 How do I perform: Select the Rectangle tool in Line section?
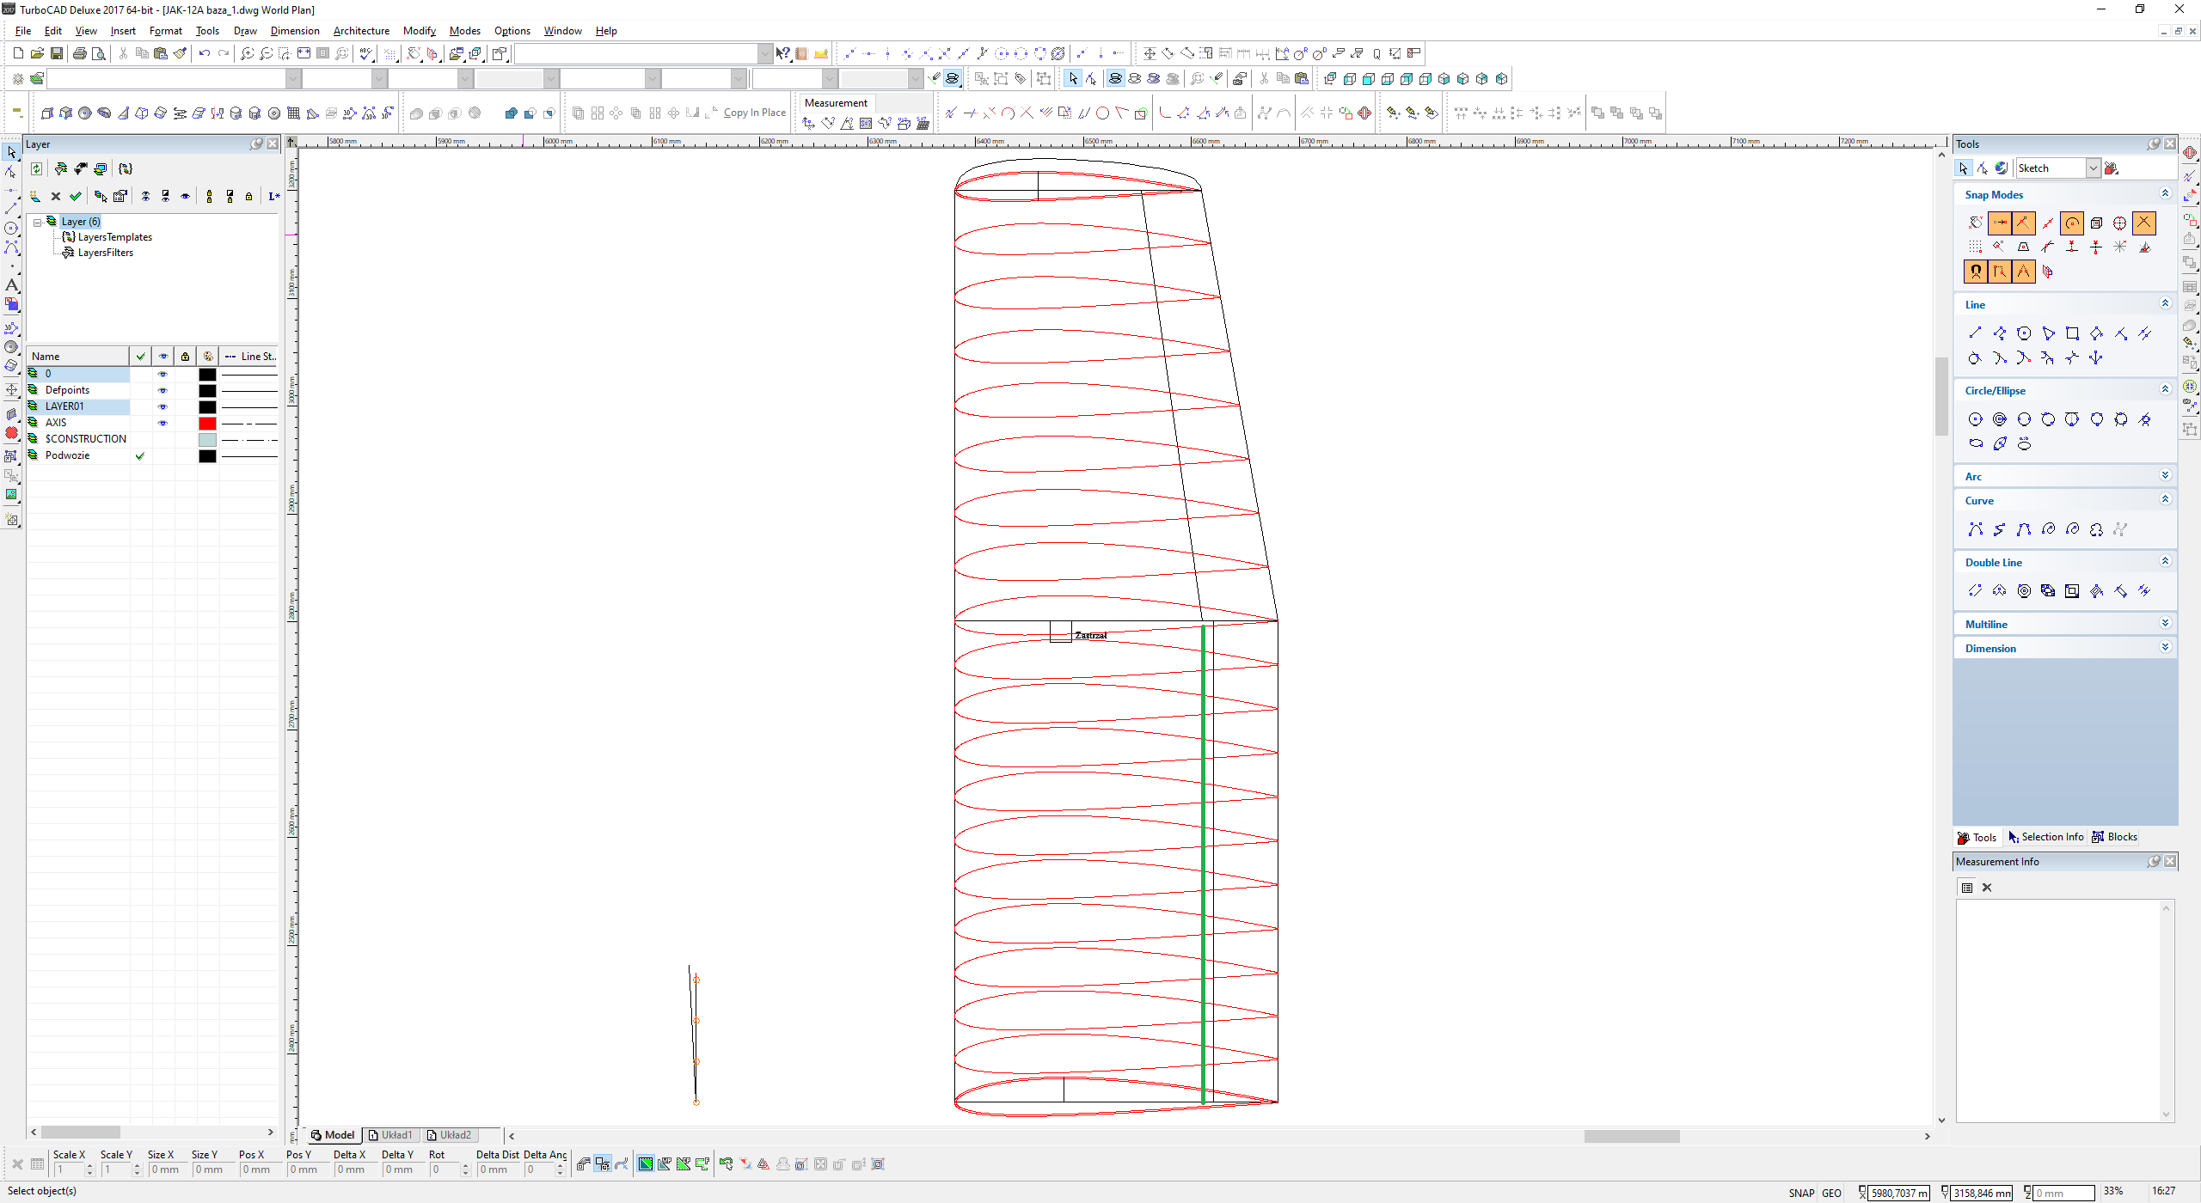click(x=2072, y=333)
